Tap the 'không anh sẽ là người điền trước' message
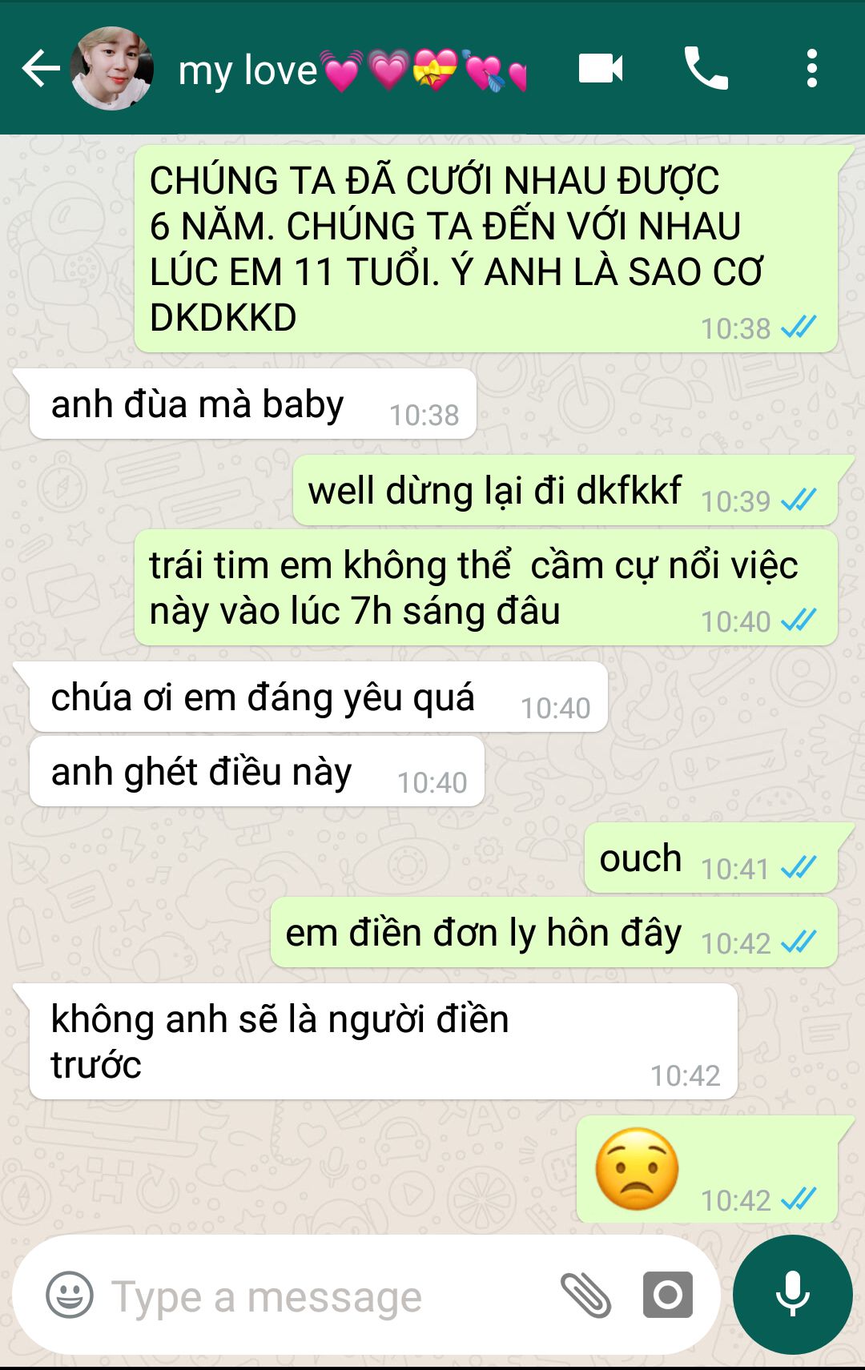 383,1042
